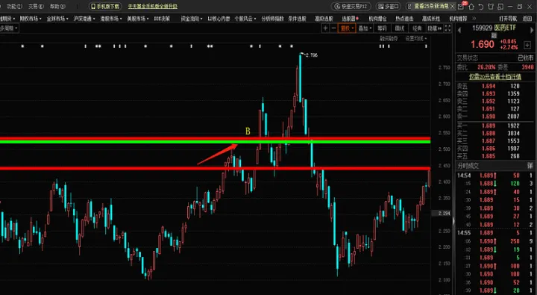This screenshot has width=537, height=295.
Task: Click the window layout icon beside the shirt icon
Action: tap(500, 7)
